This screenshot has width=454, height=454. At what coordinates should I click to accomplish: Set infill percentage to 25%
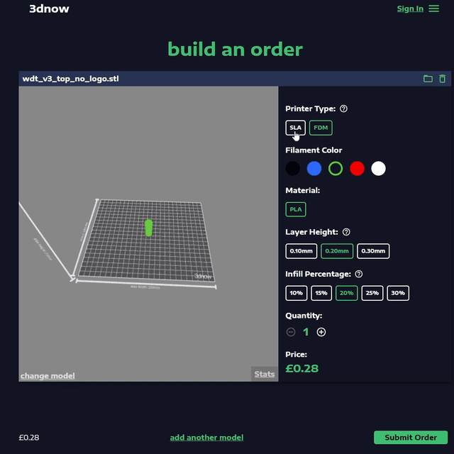[x=372, y=293]
